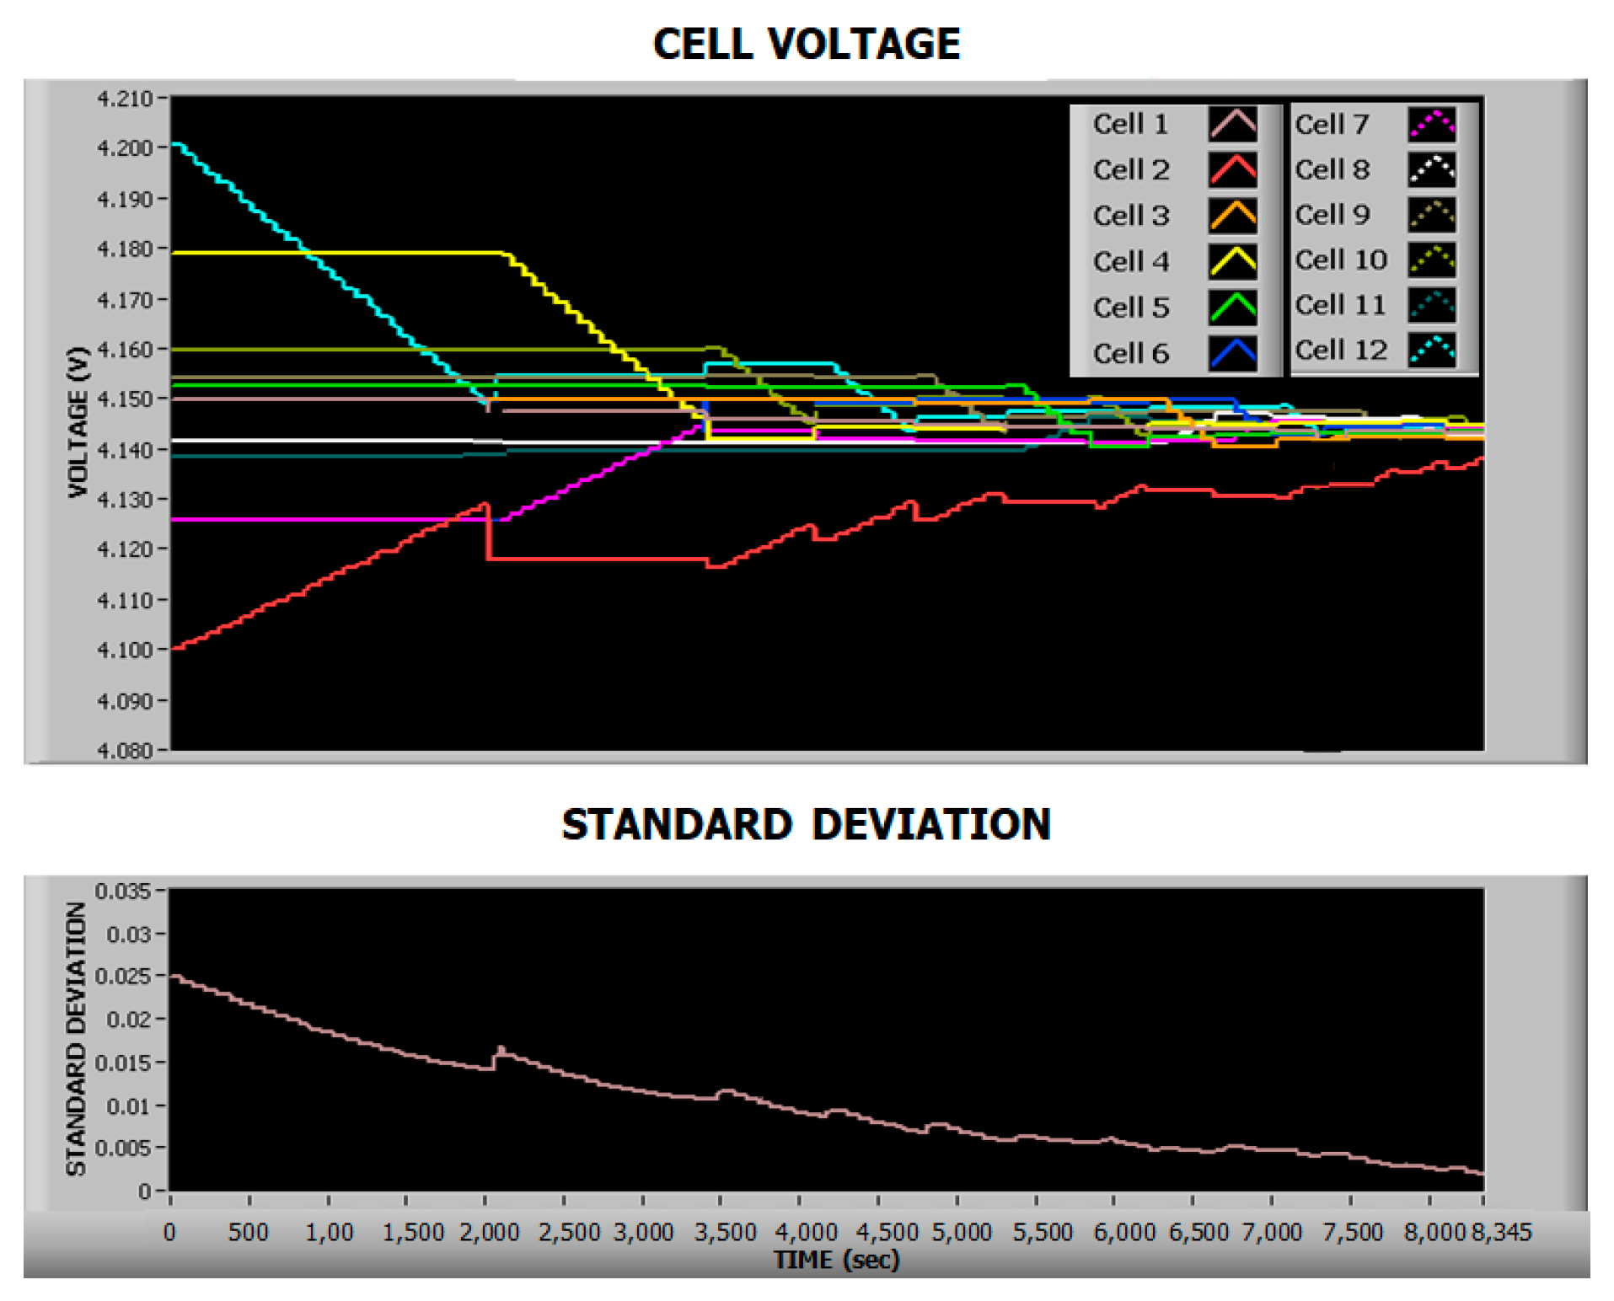The width and height of the screenshot is (1614, 1301).
Task: Click the 'Cell 5' legend label
Action: 1131,308
